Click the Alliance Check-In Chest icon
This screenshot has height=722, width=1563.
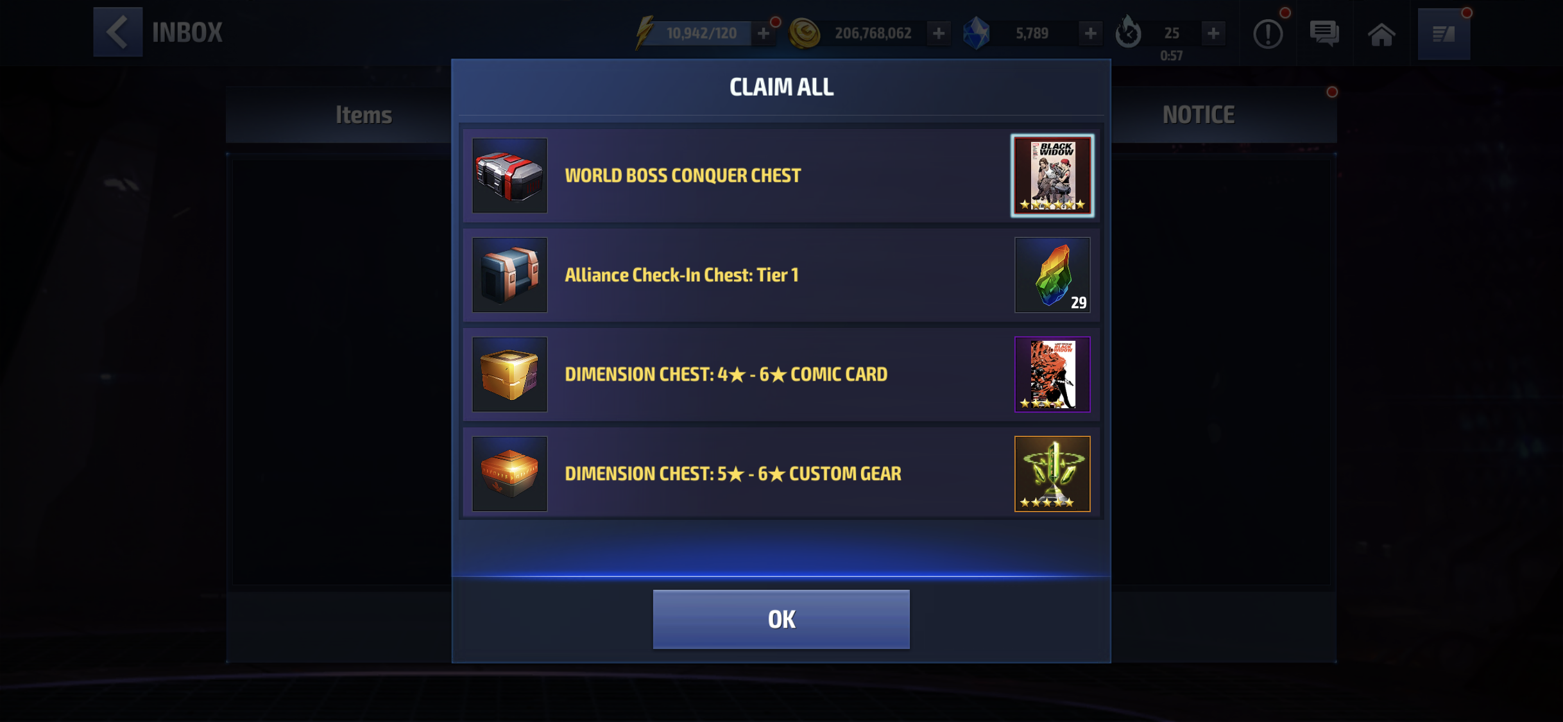pyautogui.click(x=509, y=275)
